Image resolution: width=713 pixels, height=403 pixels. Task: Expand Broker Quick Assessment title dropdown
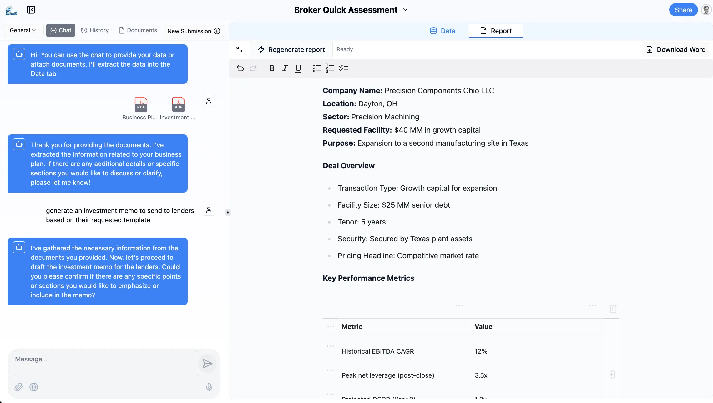[405, 10]
